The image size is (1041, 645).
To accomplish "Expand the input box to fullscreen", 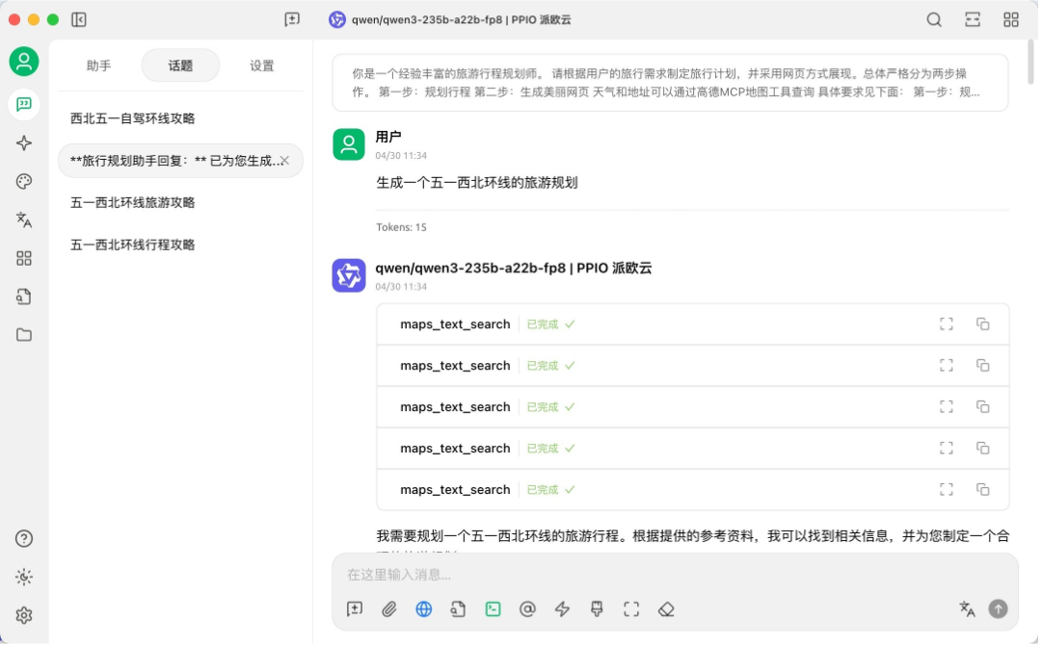I will click(631, 608).
